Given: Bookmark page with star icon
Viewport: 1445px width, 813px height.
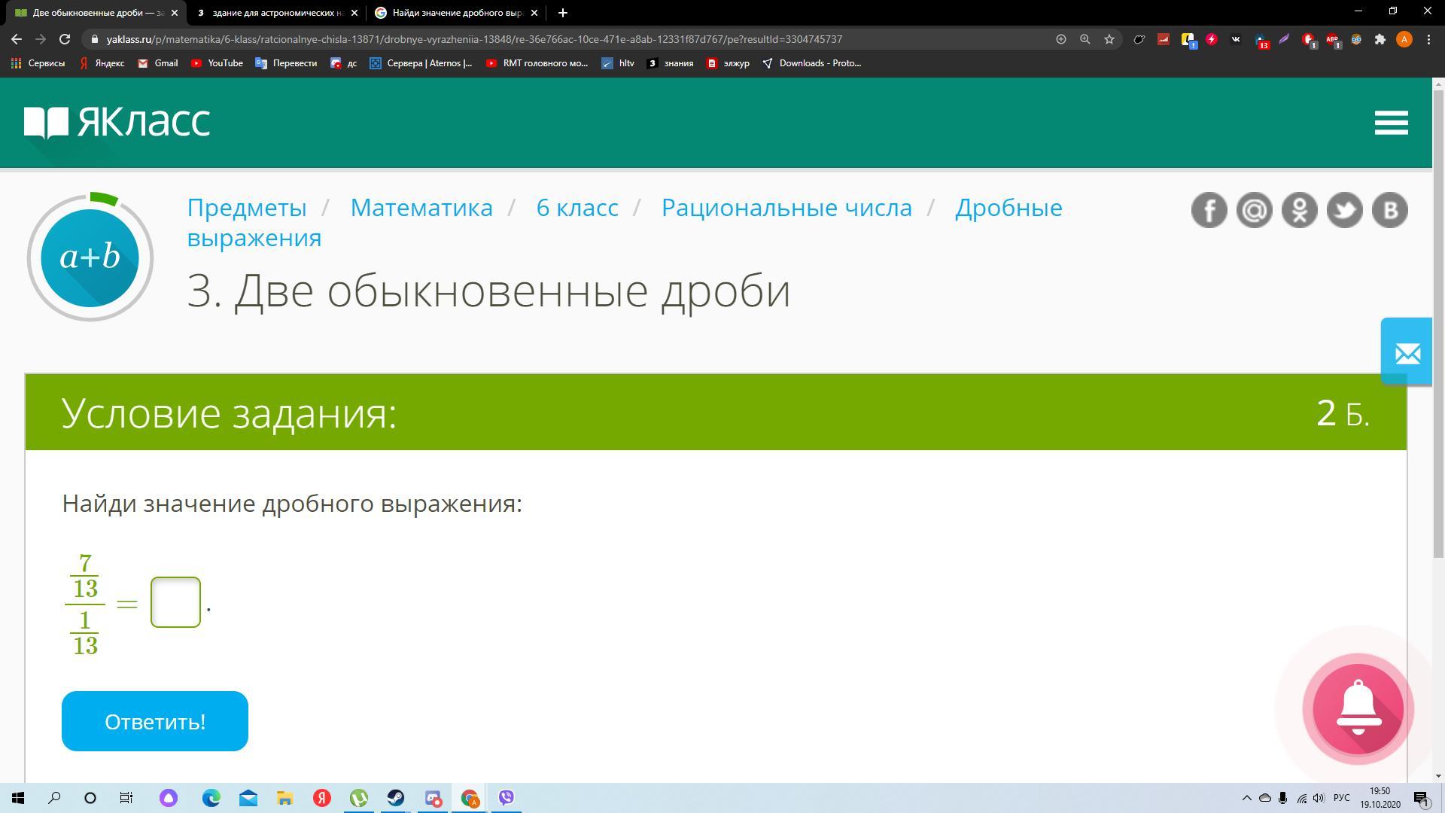Looking at the screenshot, I should coord(1109,39).
